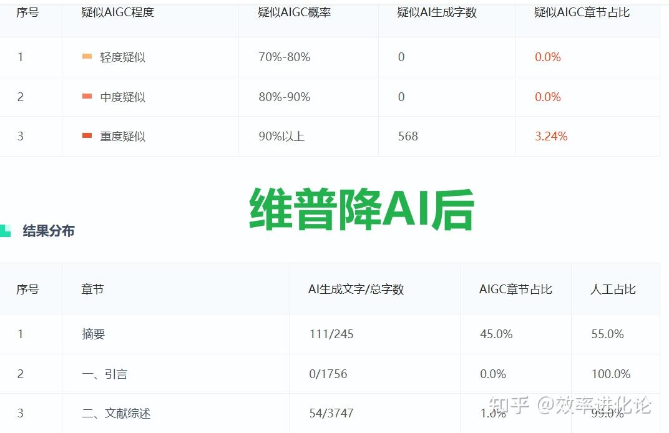Click the 70%-80% probability cell

coord(284,57)
